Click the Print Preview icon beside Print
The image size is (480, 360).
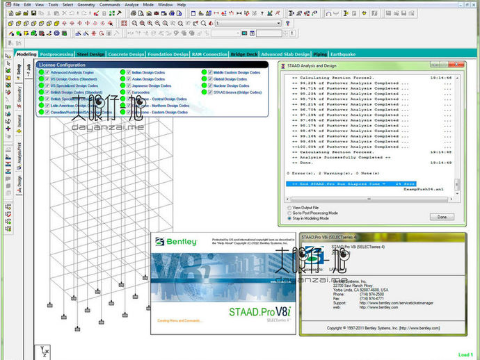(x=141, y=13)
